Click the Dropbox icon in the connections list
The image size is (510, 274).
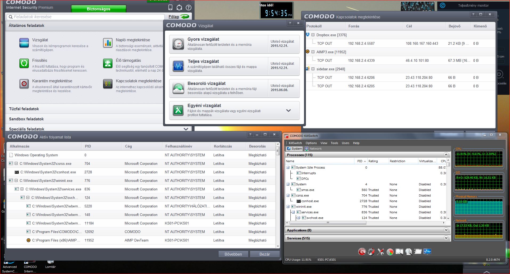(x=308, y=35)
